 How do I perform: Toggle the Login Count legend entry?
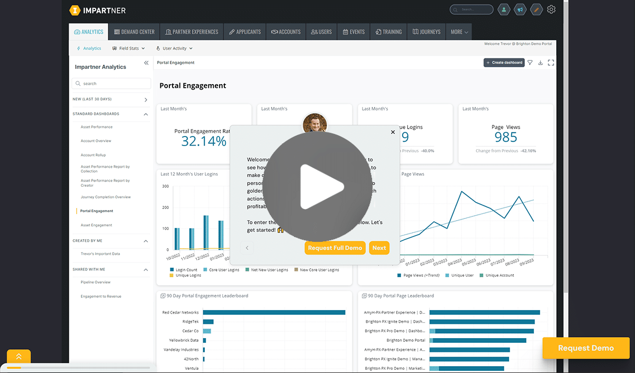[183, 270]
